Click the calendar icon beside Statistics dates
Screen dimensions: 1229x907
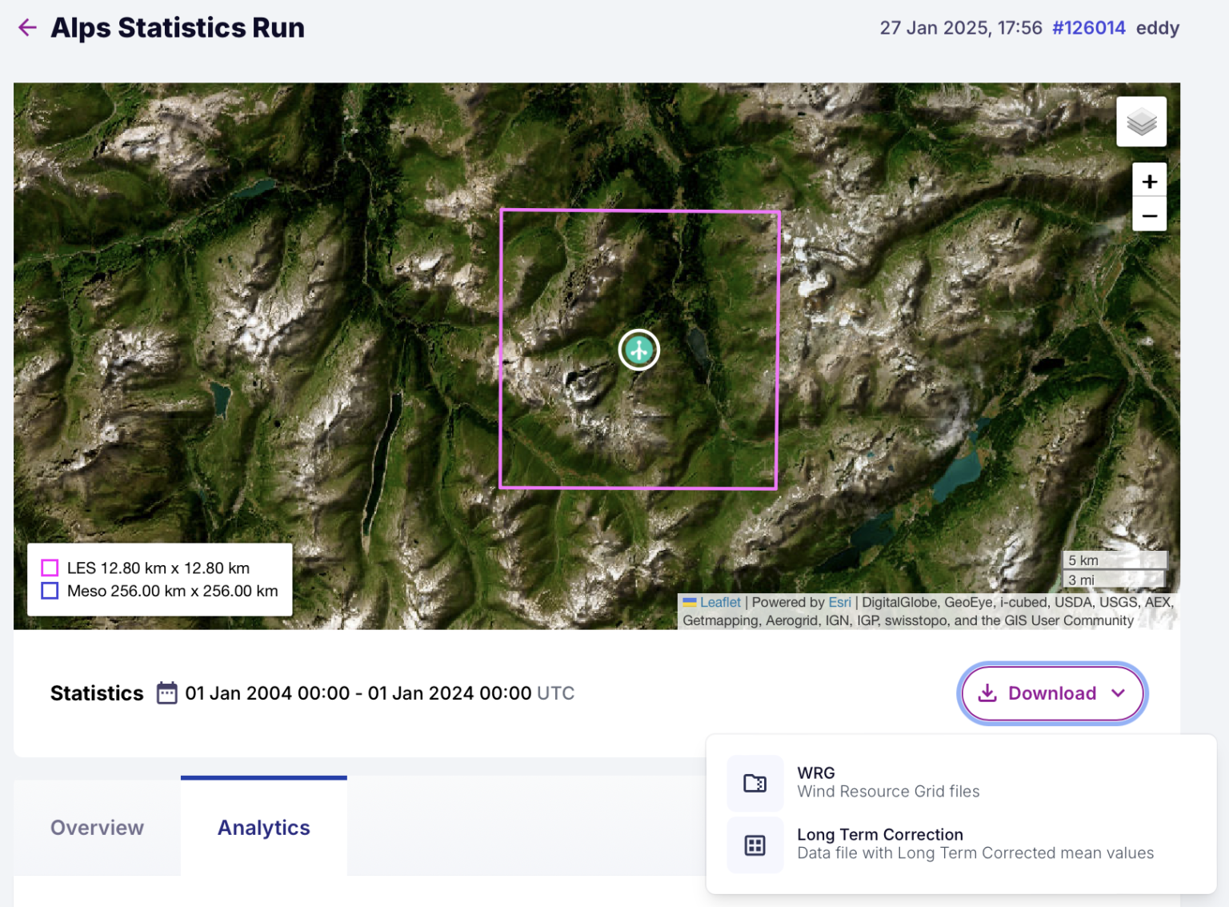click(166, 693)
